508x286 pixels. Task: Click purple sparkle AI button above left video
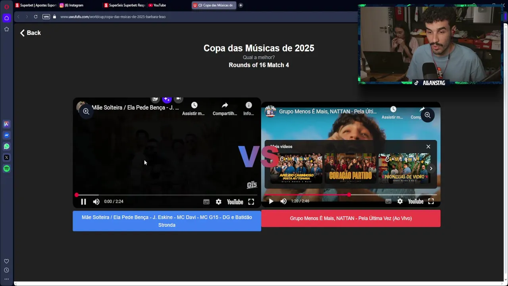coord(167,99)
